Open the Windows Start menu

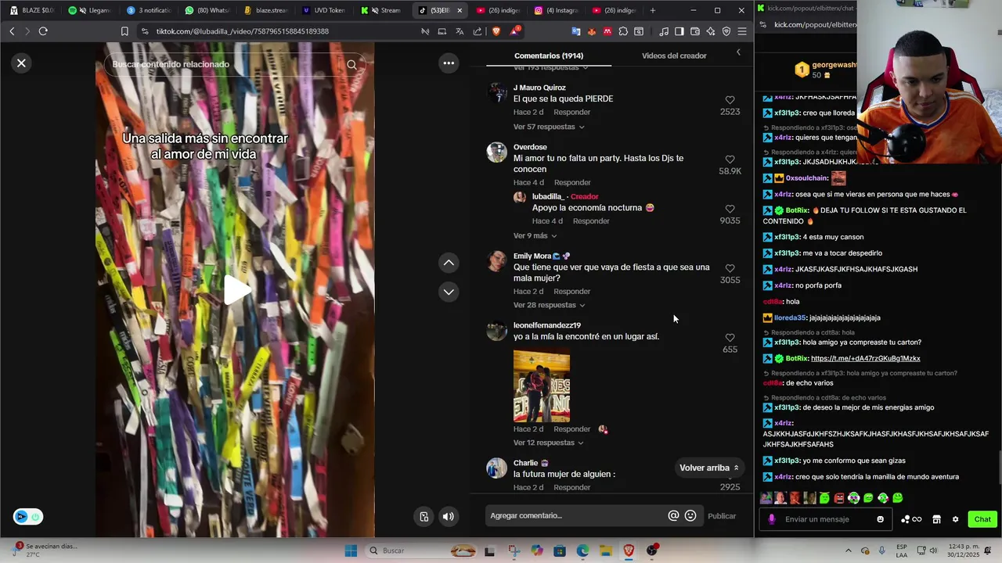pyautogui.click(x=351, y=550)
